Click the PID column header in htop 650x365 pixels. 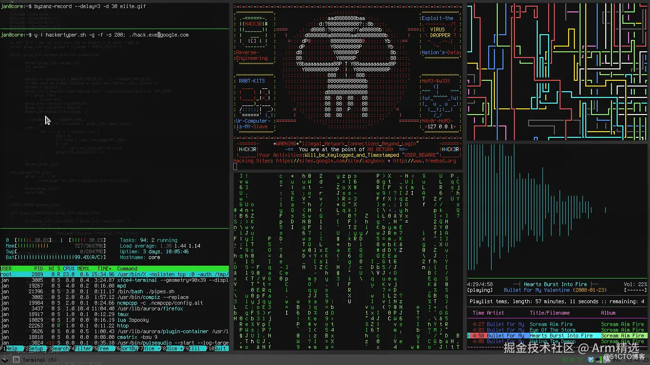(39, 269)
